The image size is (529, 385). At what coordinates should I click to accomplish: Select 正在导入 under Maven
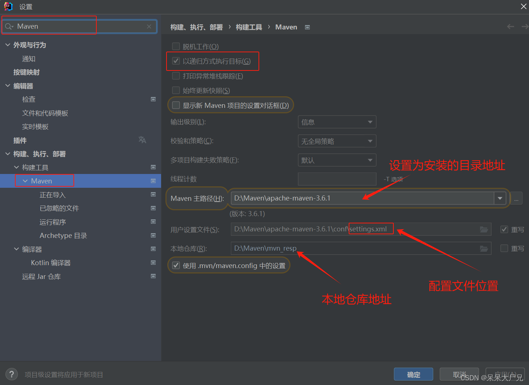(53, 195)
